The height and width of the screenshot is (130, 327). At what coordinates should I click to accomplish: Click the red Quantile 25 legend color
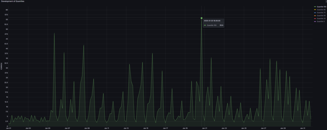(x=315, y=18)
